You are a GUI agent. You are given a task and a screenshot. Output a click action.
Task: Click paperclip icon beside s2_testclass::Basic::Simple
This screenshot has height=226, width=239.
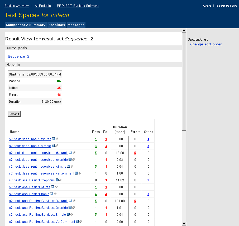(x=55, y=194)
